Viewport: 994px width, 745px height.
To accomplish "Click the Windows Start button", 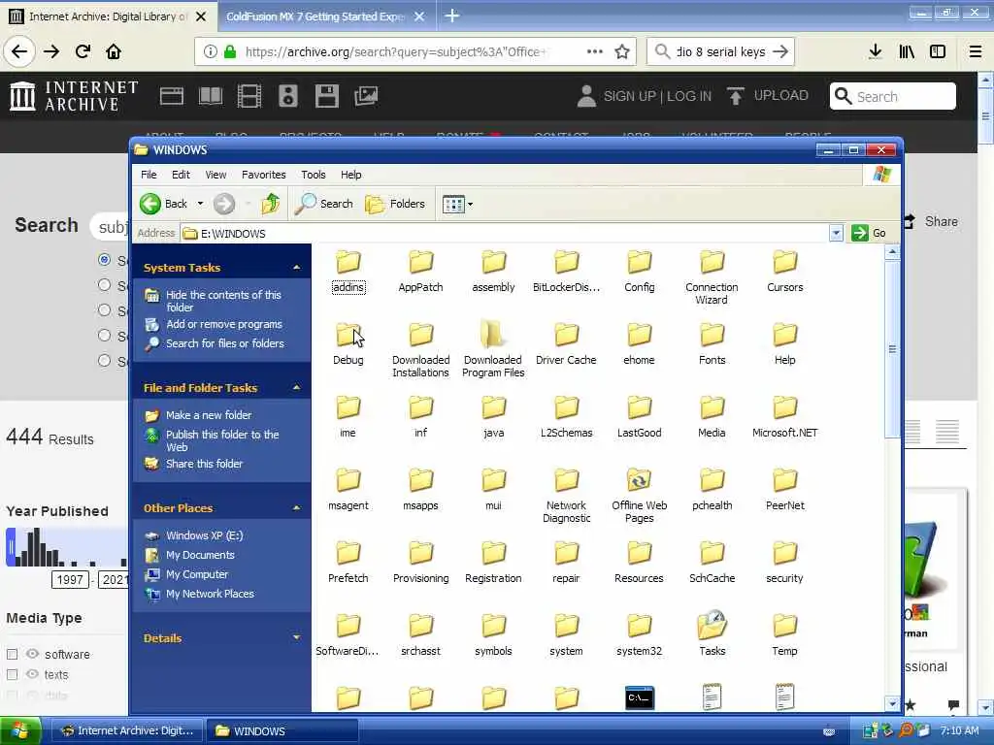I will coord(20,730).
